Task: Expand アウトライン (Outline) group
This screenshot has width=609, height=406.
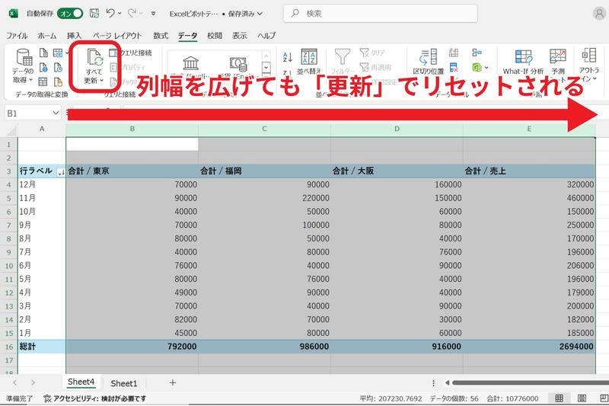Action: click(589, 64)
